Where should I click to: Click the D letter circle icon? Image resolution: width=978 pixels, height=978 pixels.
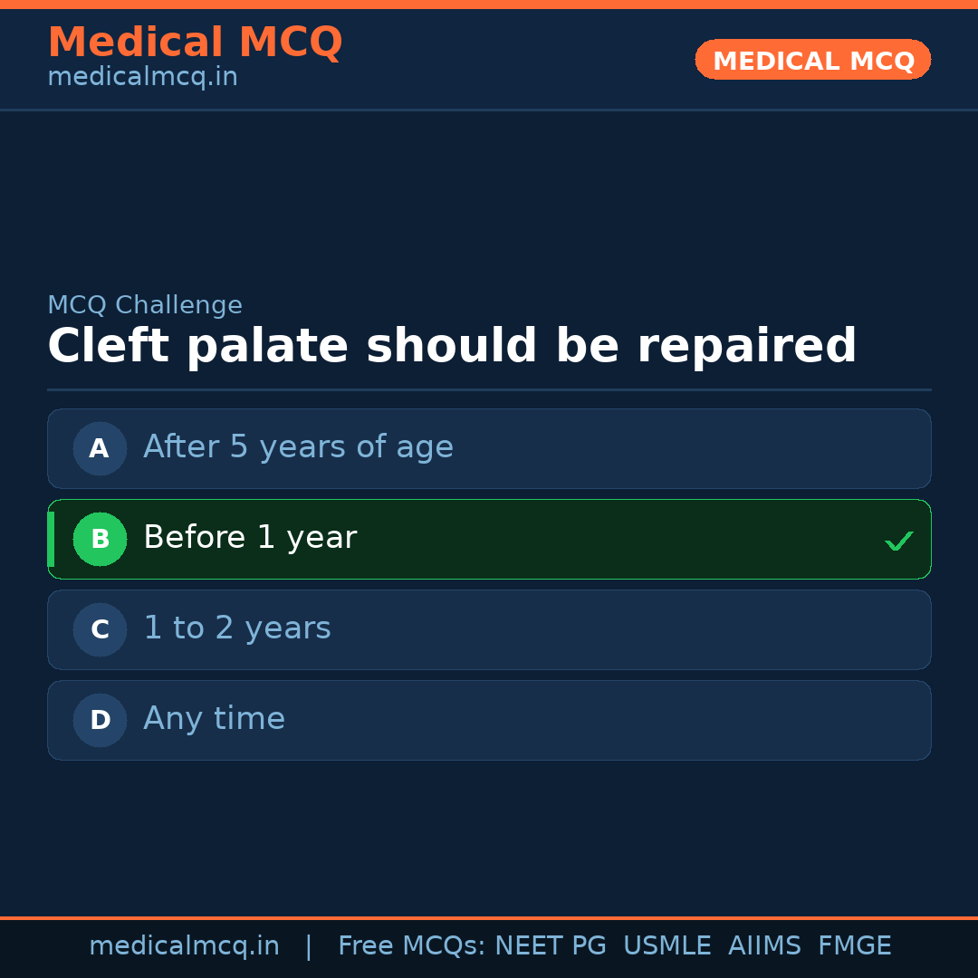tap(100, 720)
